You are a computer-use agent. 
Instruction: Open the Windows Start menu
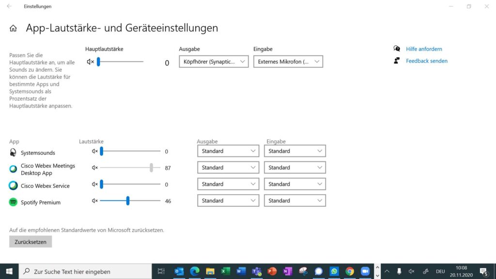9,271
